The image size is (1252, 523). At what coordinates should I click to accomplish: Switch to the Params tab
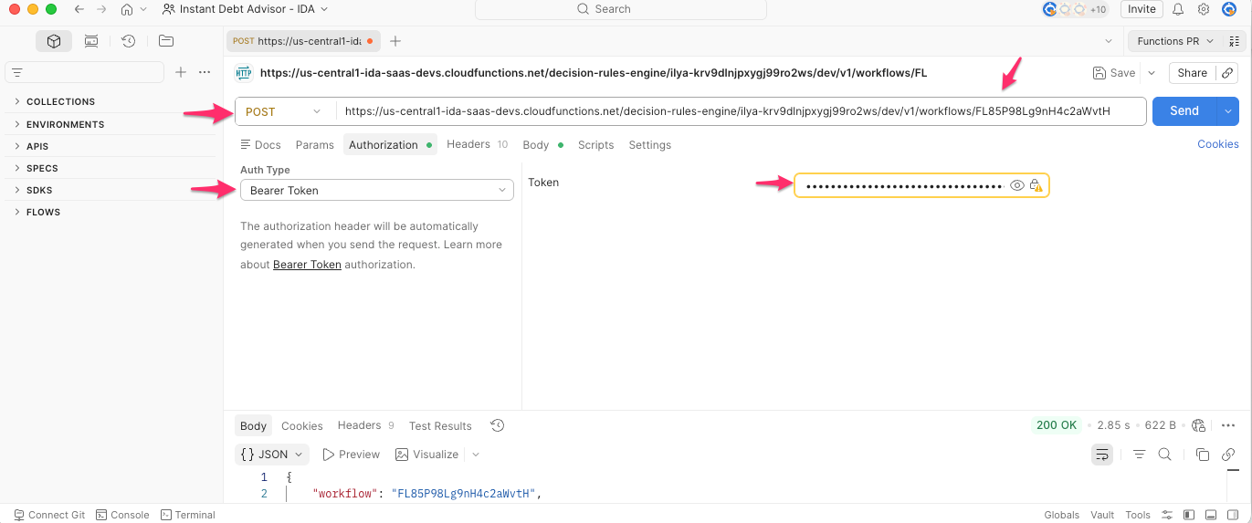pos(315,145)
